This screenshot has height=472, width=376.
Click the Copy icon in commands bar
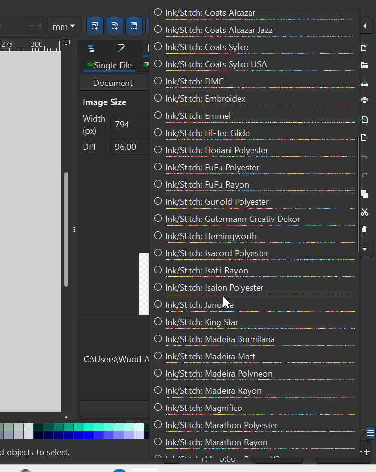tap(364, 194)
